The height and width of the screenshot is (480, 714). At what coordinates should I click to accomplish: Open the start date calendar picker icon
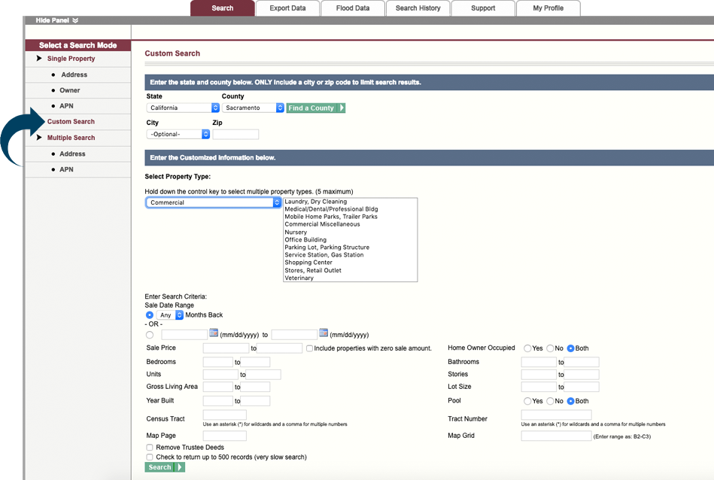click(214, 333)
